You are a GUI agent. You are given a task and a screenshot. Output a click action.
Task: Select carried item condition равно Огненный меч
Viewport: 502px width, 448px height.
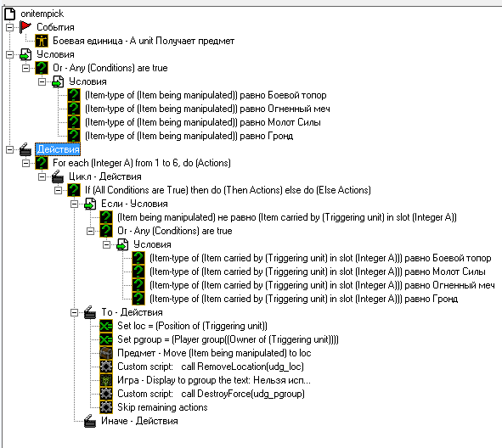point(322,285)
